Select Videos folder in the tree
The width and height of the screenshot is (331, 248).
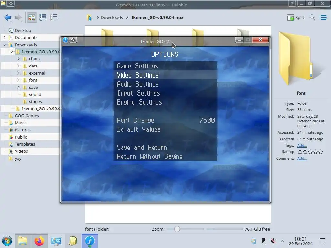click(21, 151)
